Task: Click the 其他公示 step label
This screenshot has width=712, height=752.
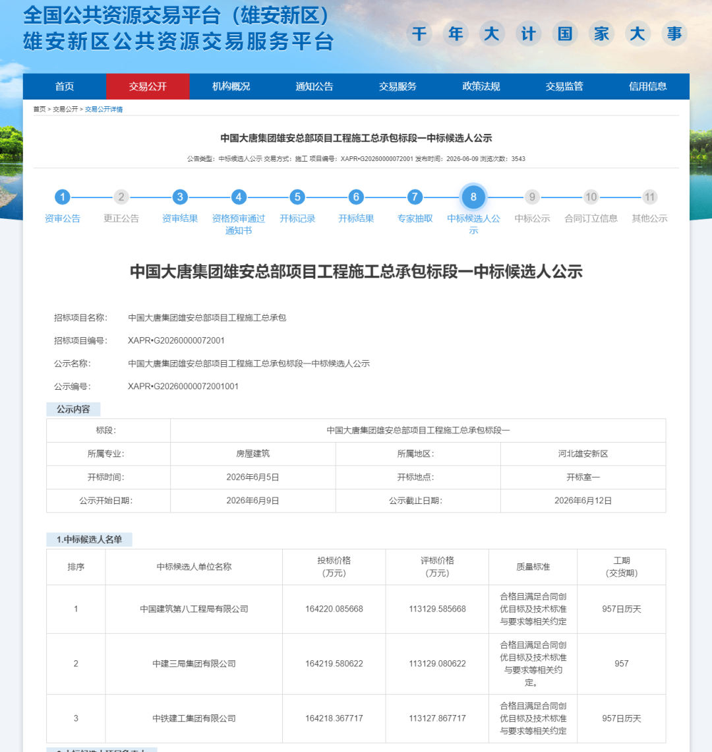Action: [x=649, y=219]
